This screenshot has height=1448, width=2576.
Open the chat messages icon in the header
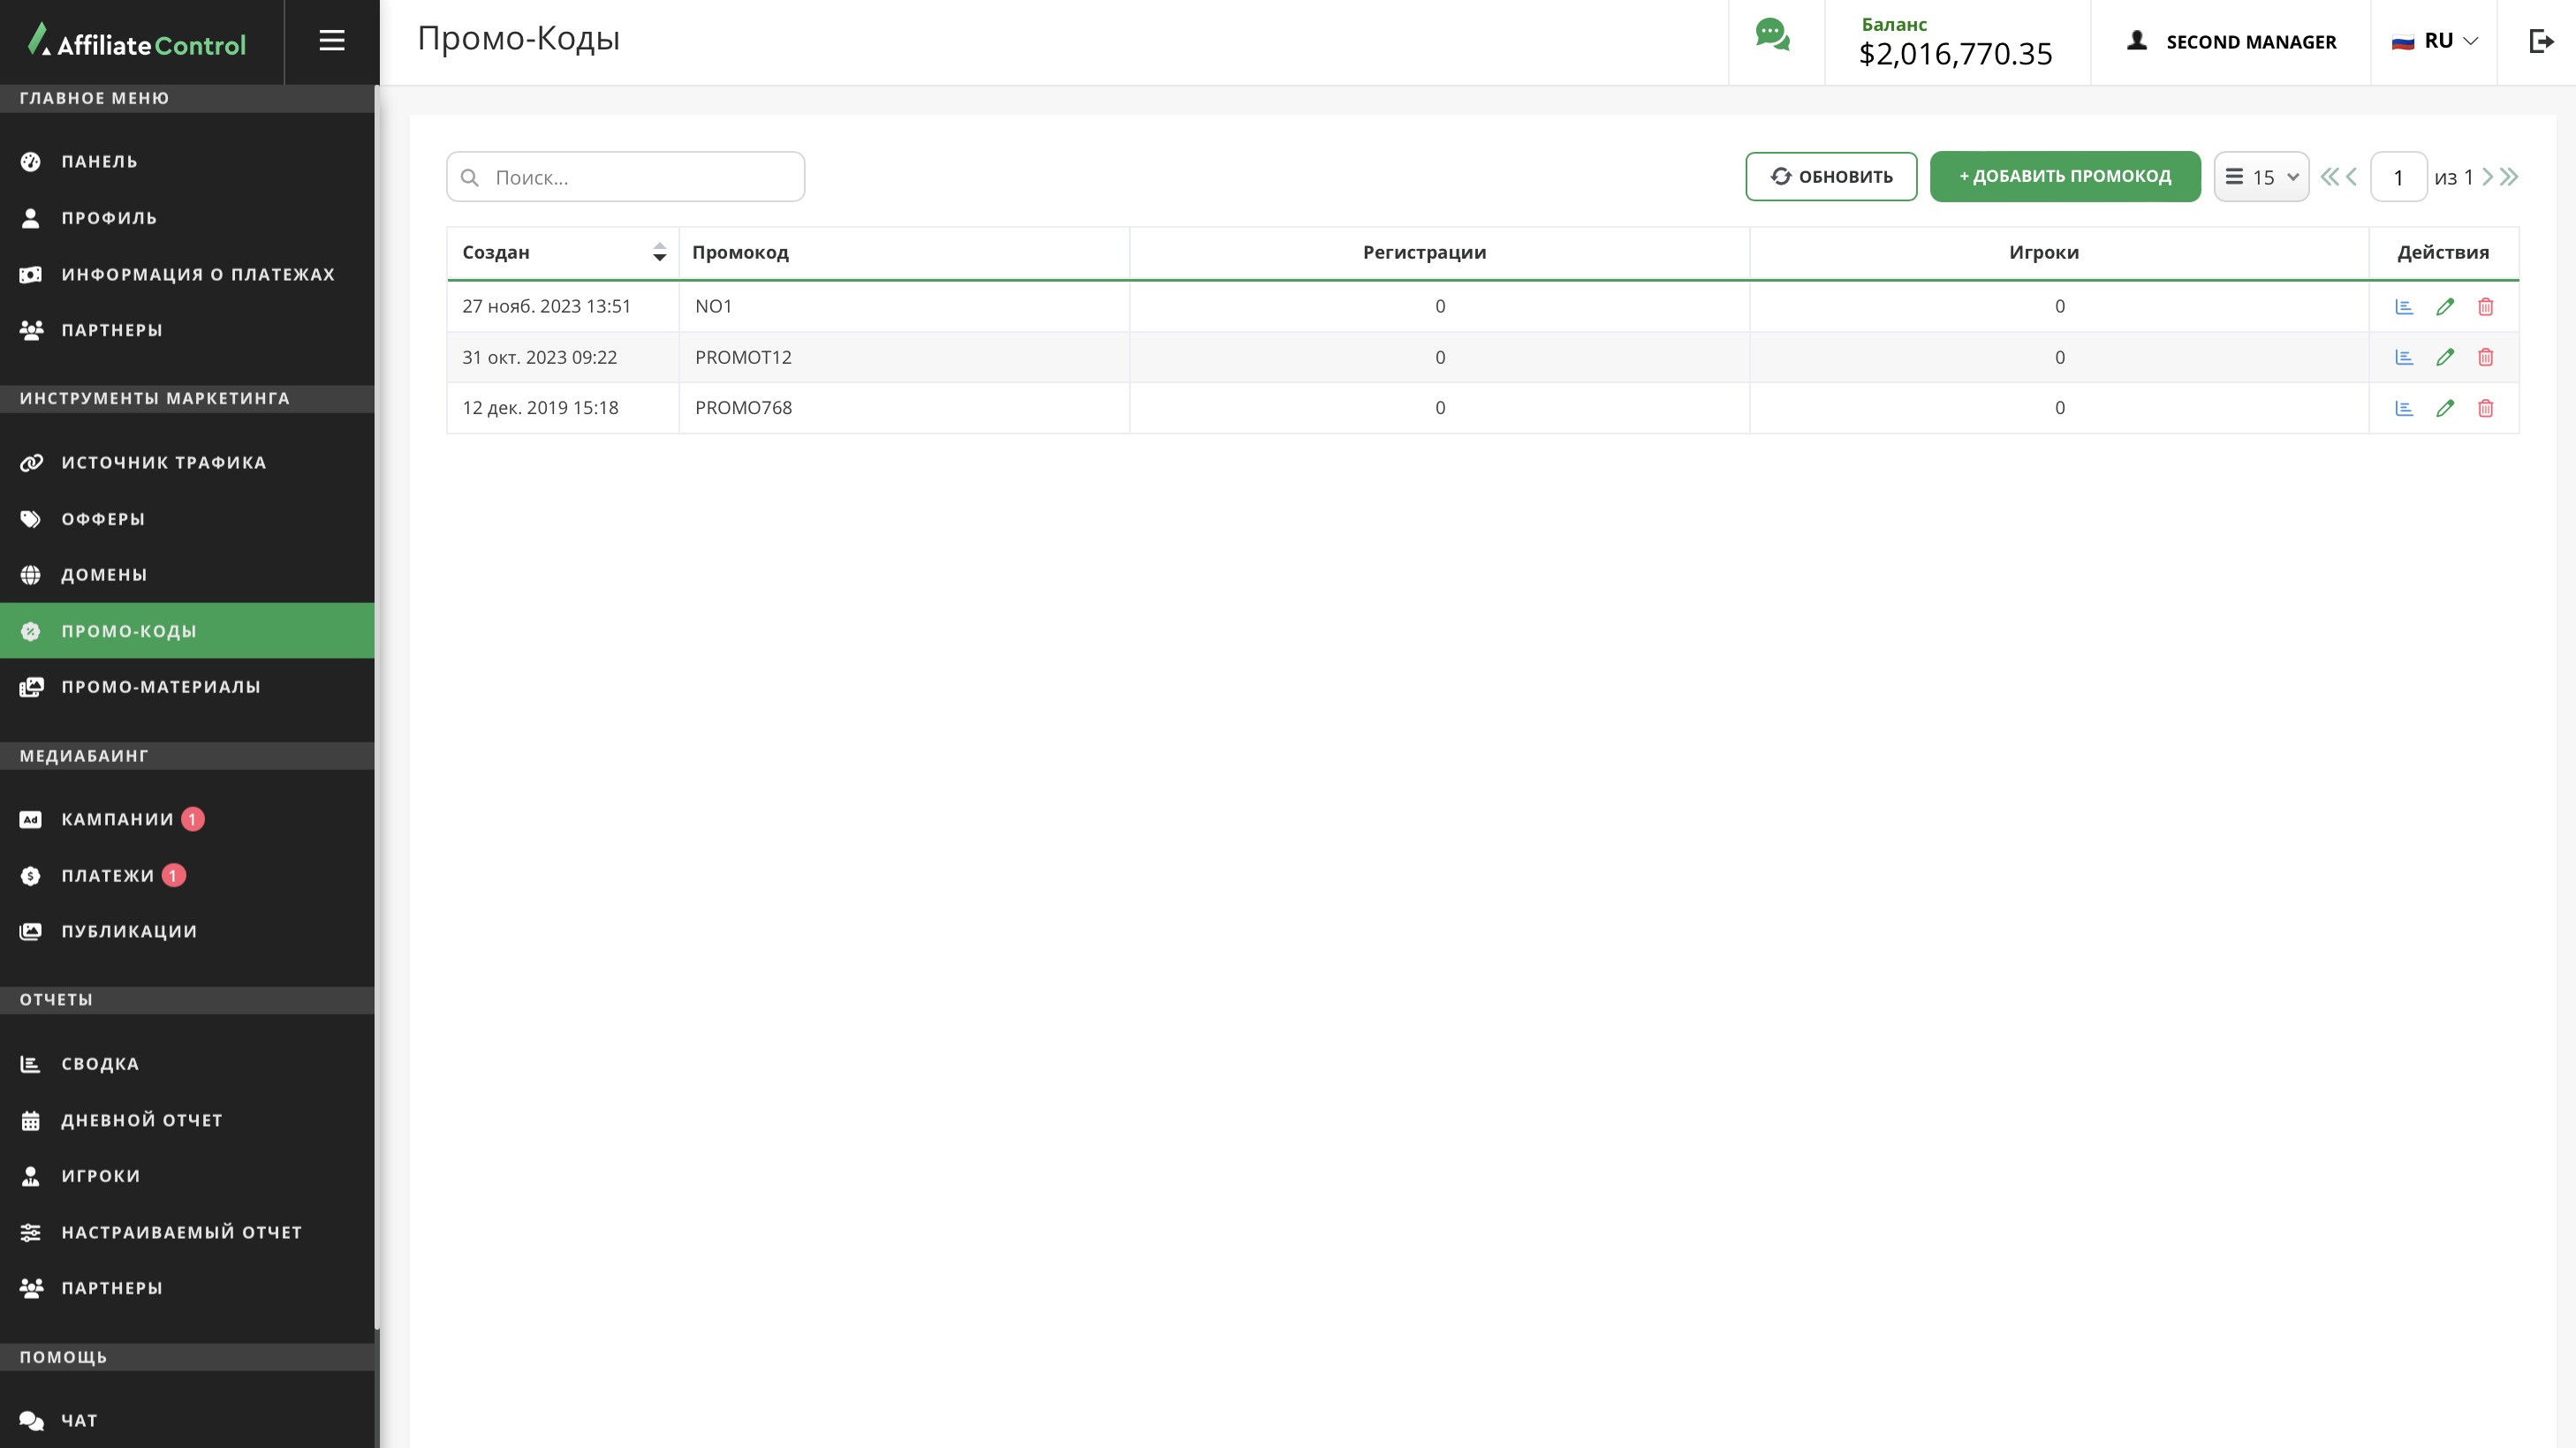point(1772,37)
